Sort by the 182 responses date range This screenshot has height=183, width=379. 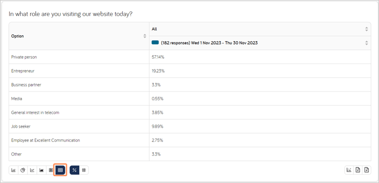(x=367, y=43)
